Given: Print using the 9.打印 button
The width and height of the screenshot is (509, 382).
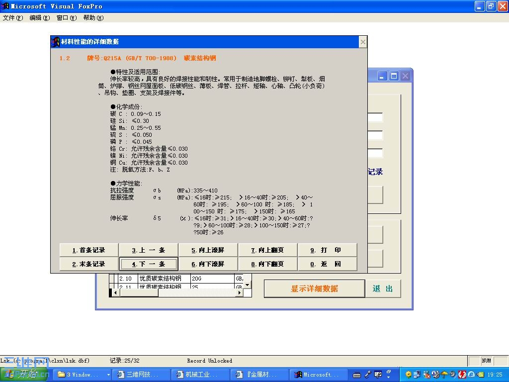Looking at the screenshot, I should coord(327,250).
